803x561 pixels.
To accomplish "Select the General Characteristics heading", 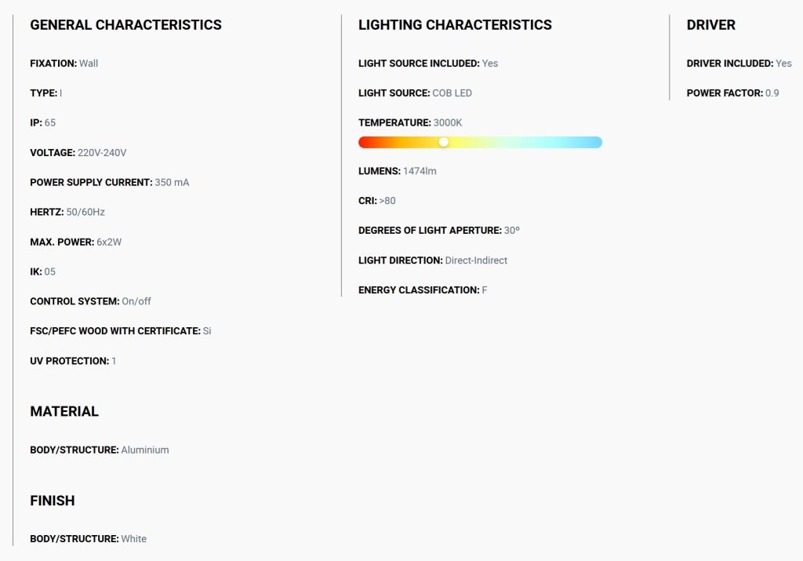I will click(126, 25).
